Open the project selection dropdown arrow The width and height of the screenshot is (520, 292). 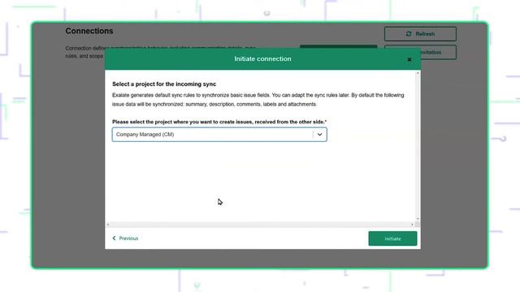click(319, 135)
